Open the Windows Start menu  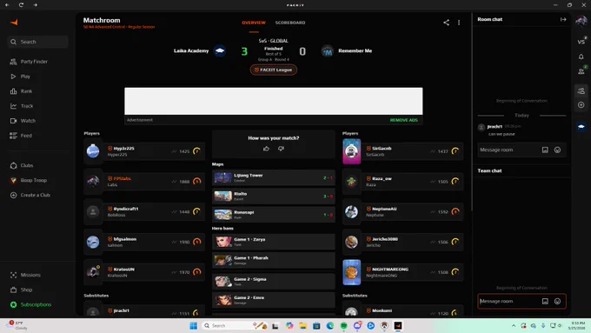coord(193,326)
